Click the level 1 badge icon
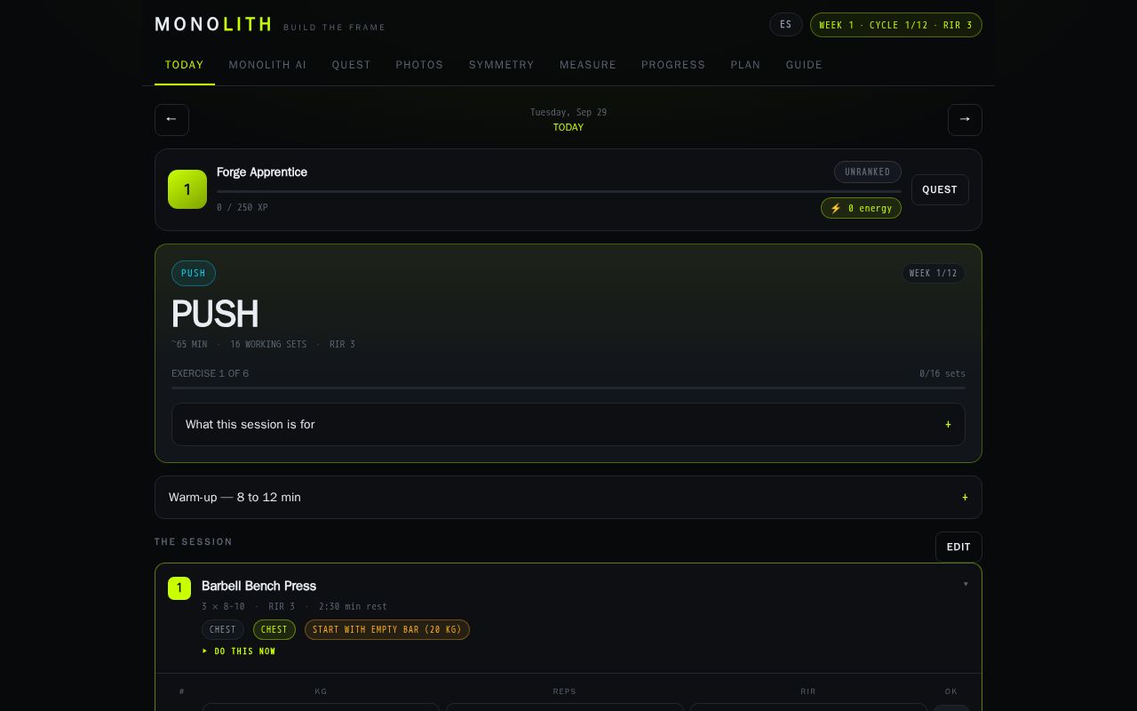The width and height of the screenshot is (1137, 711). pyautogui.click(x=187, y=189)
